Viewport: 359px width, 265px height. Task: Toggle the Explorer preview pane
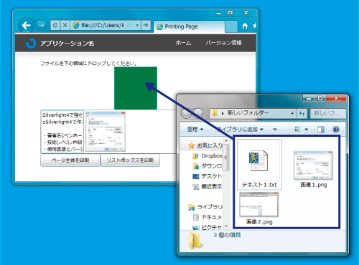coord(321,130)
